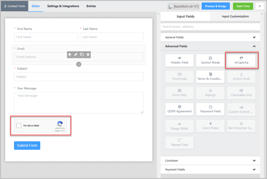Click the Last Name input
Screen dimensions: 267x179
point(112,37)
